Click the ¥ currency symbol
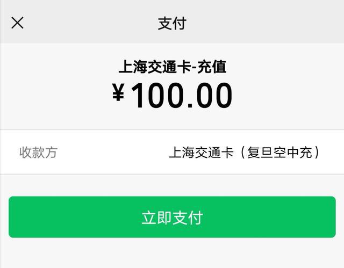344x268 pixels. click(118, 95)
